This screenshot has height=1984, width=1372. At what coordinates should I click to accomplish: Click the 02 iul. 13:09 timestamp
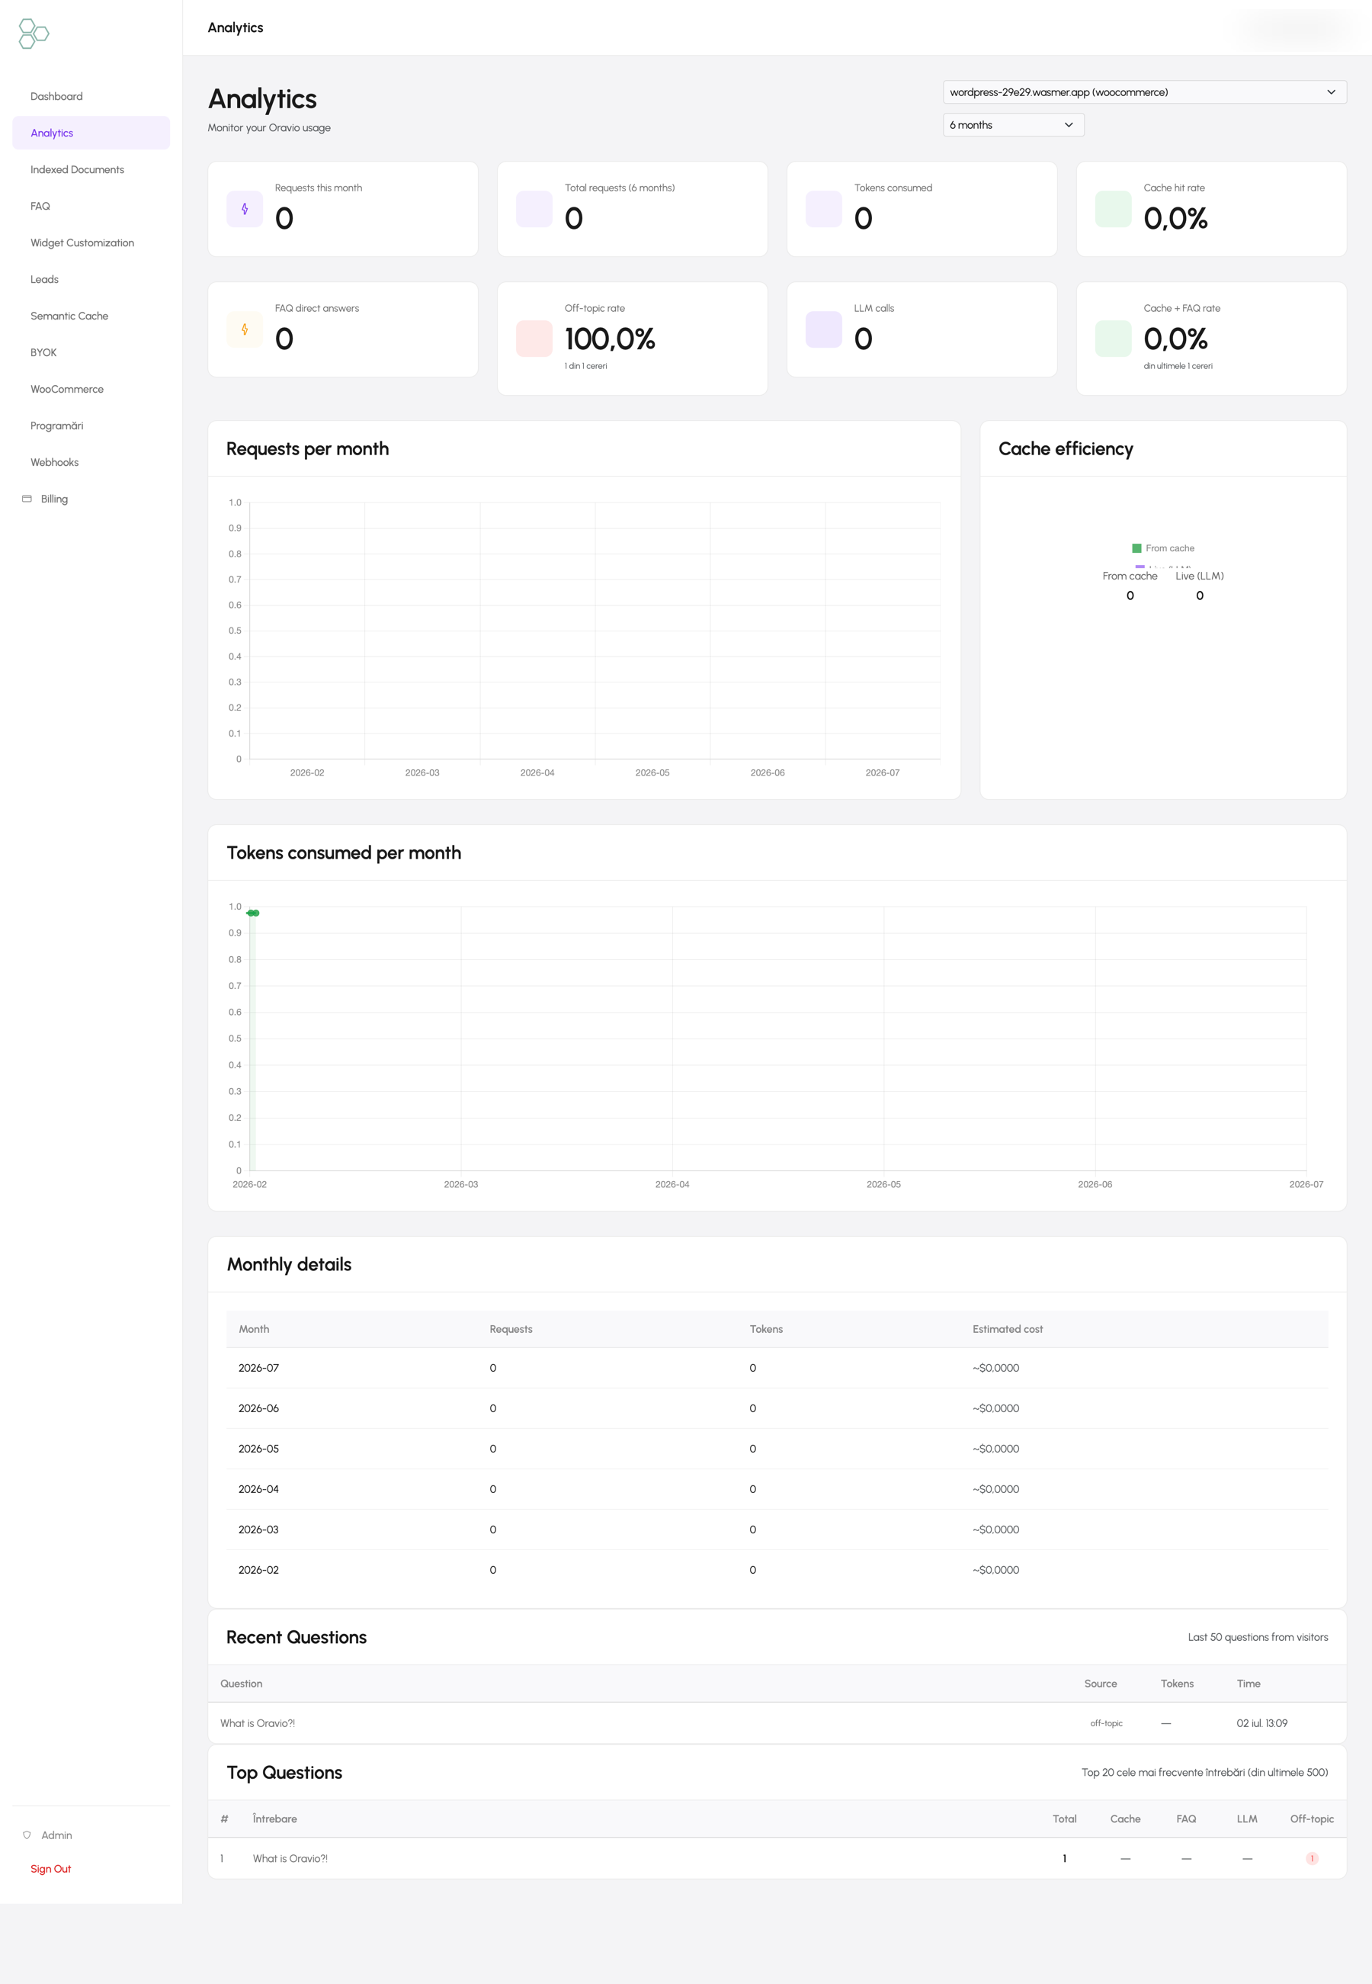(x=1262, y=1722)
